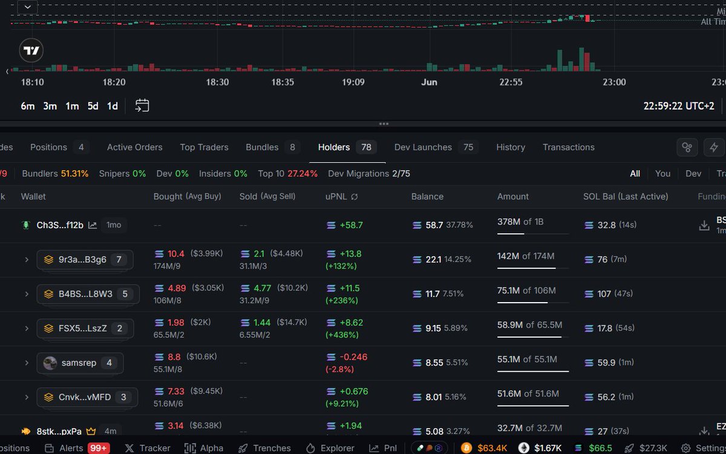
Task: Set chart range to 1d
Action: 113,106
